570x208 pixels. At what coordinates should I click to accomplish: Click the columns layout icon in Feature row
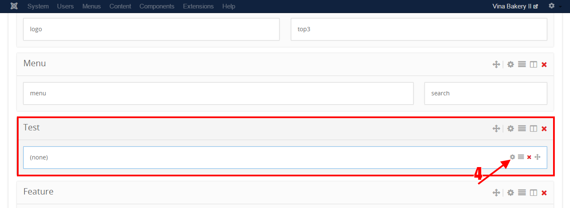[x=534, y=193]
